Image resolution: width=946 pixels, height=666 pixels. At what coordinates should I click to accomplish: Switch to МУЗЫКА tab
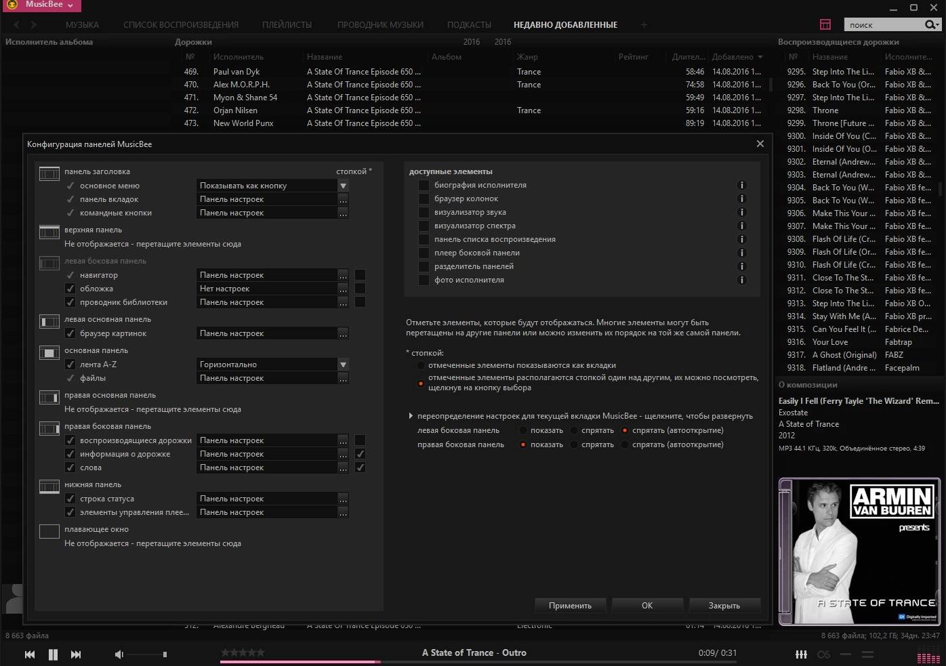coord(82,24)
